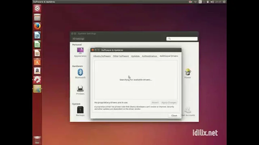Open LibreOffice Calc from the dock
Viewport: 259px width, 145px height.
pos(37,44)
